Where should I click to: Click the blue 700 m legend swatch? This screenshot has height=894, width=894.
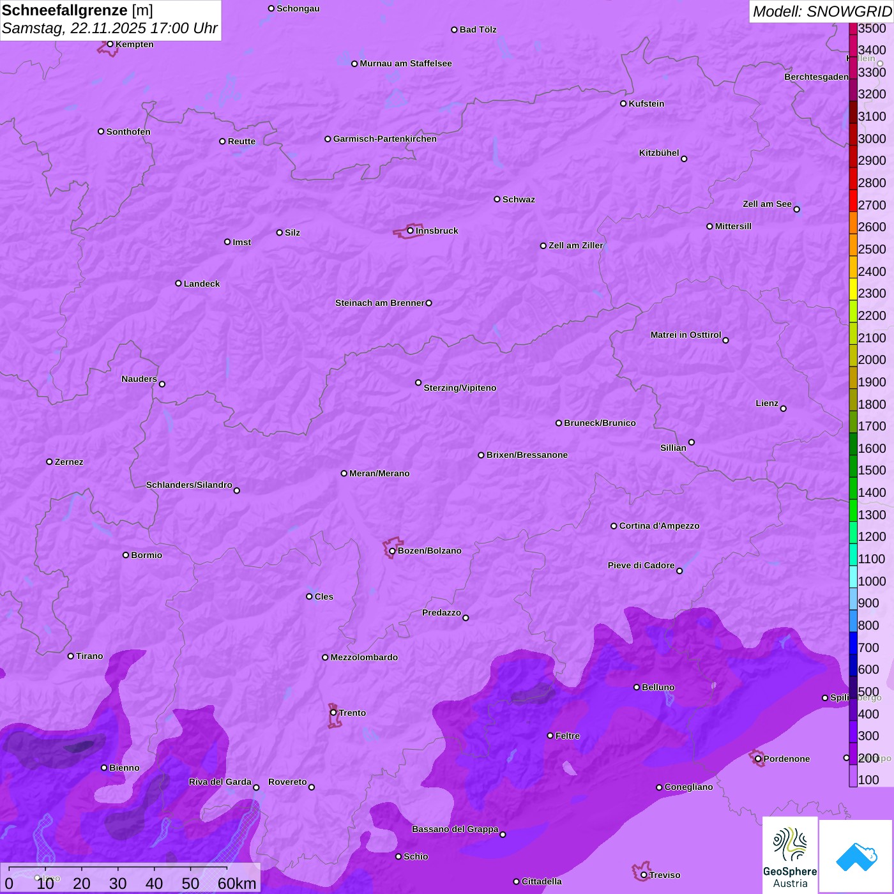point(853,642)
